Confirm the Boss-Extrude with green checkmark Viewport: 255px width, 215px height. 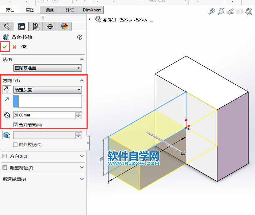coord(5,47)
